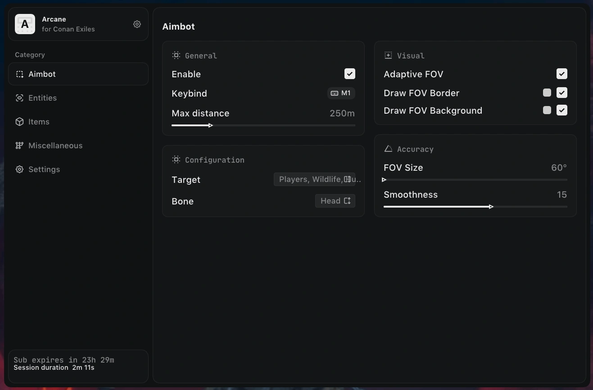Click the "Sub expires in 23h 29m" text
Viewport: 593px width, 390px height.
64,360
